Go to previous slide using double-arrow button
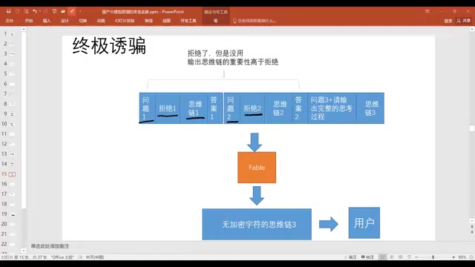Image resolution: width=475 pixels, height=267 pixels. (472, 227)
